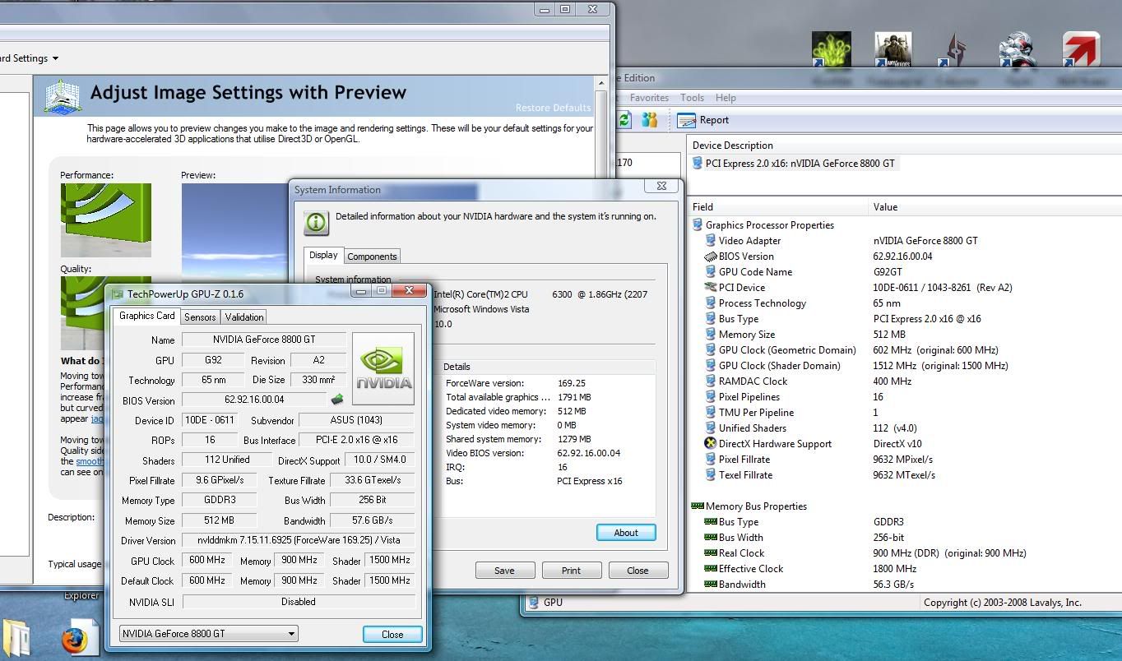Screen dimensions: 1122x661
Task: Open the green glowing game desktop shortcut
Action: click(832, 50)
